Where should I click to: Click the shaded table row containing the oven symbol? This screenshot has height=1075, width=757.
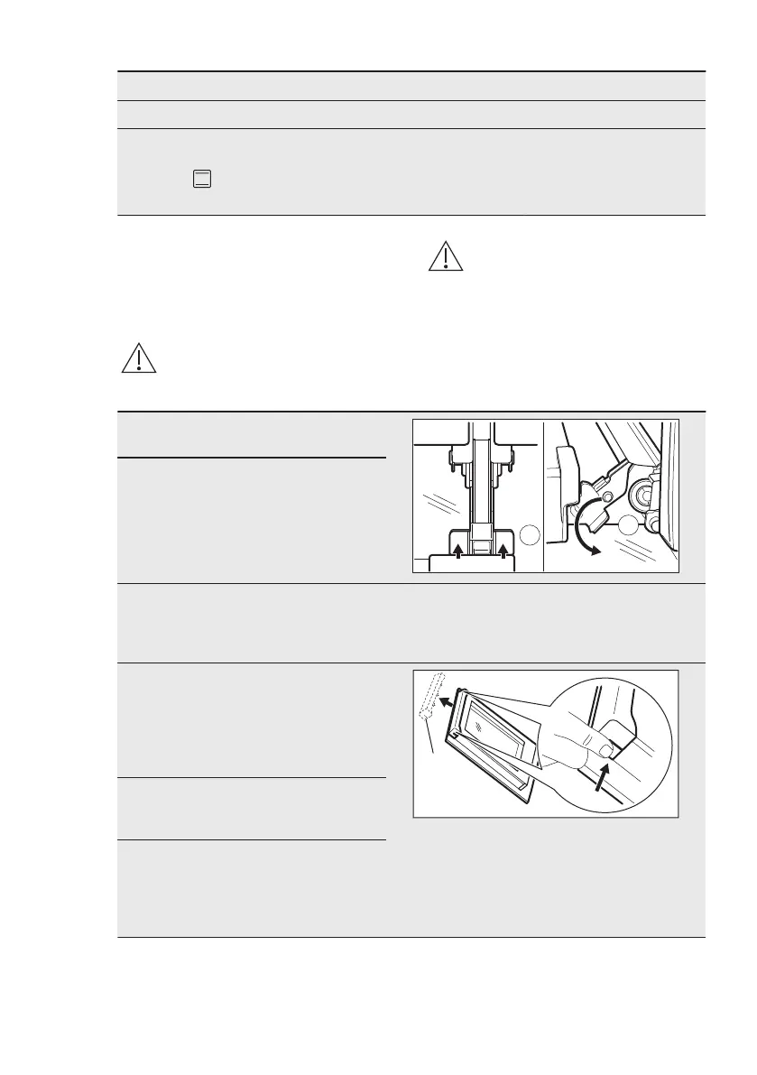click(x=411, y=172)
